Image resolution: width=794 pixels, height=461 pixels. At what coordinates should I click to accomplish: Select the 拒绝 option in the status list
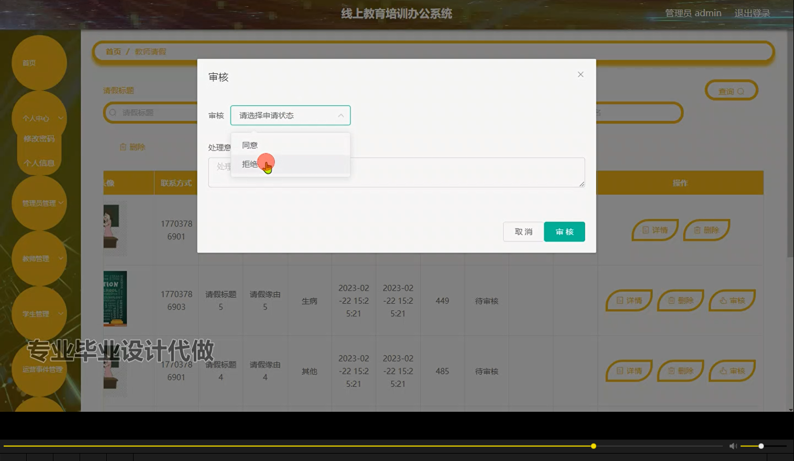pos(250,163)
